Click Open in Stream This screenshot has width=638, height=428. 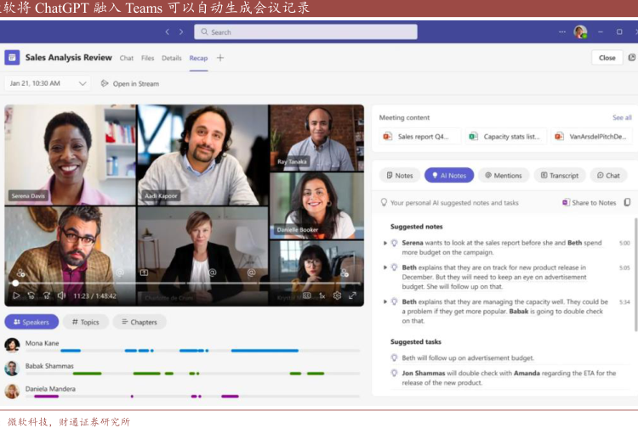click(130, 84)
